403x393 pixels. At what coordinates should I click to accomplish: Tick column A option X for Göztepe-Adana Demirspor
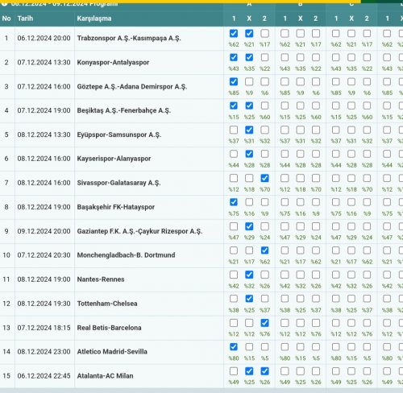click(x=249, y=81)
